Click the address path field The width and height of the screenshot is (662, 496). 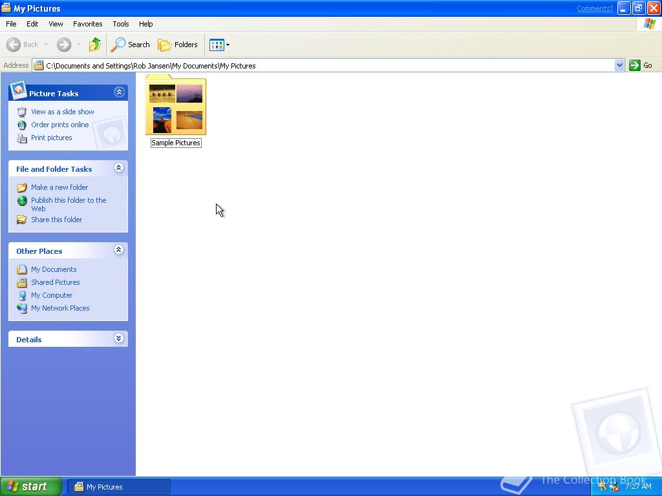pyautogui.click(x=323, y=65)
